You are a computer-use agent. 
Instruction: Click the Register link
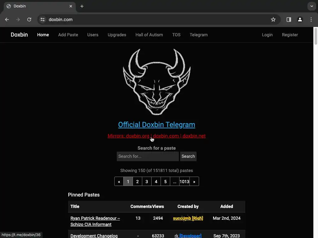(x=290, y=35)
